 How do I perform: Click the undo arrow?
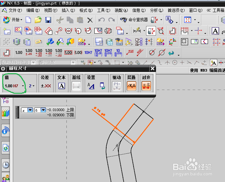click(101, 20)
